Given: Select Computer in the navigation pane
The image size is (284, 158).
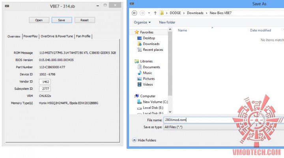Looking at the screenshot, I should pos(148,96).
